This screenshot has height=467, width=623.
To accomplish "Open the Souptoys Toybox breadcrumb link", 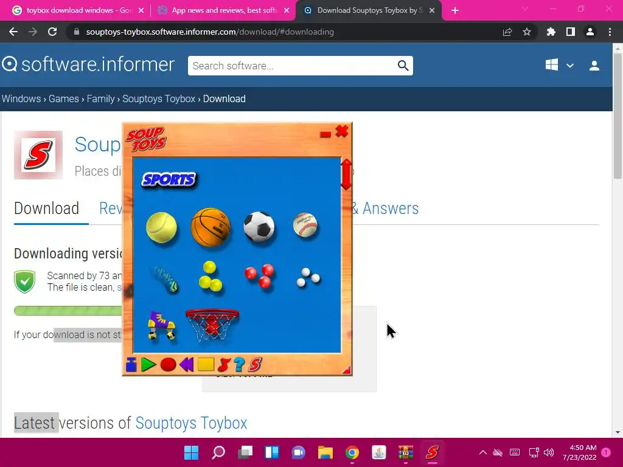I will tap(159, 99).
